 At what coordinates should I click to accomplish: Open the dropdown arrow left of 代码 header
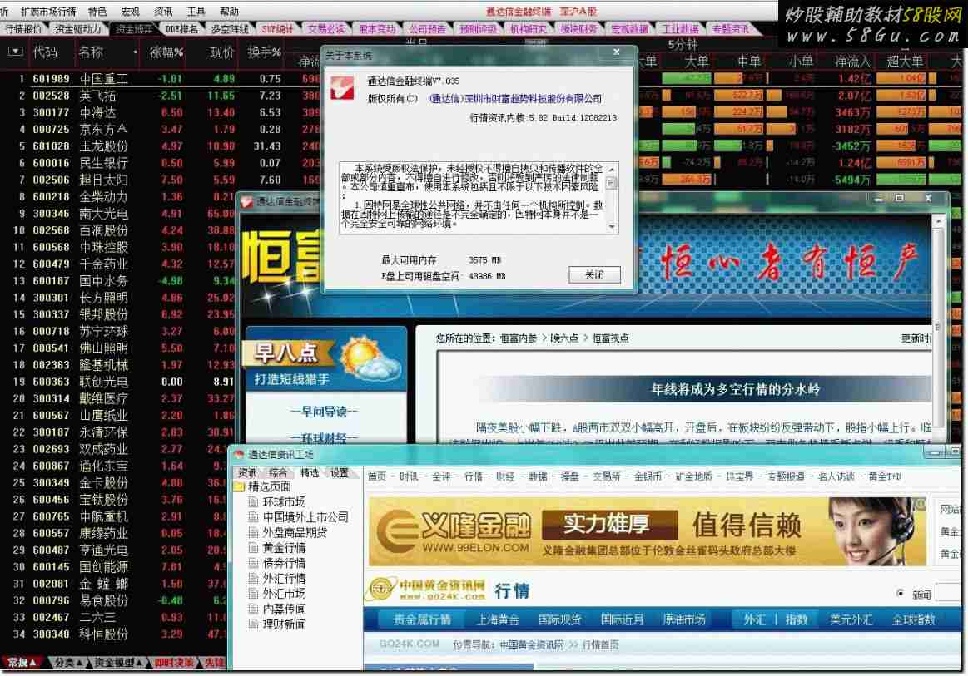[x=16, y=52]
